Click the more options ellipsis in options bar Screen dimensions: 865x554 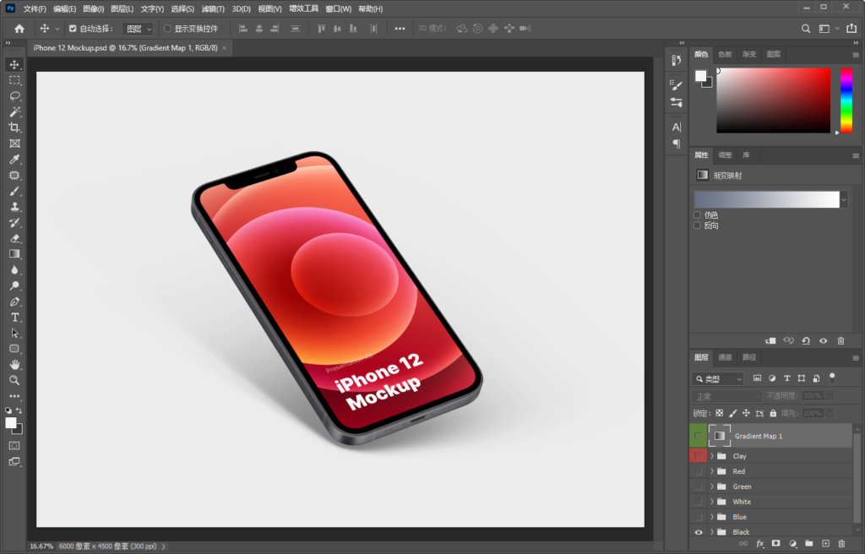click(400, 29)
